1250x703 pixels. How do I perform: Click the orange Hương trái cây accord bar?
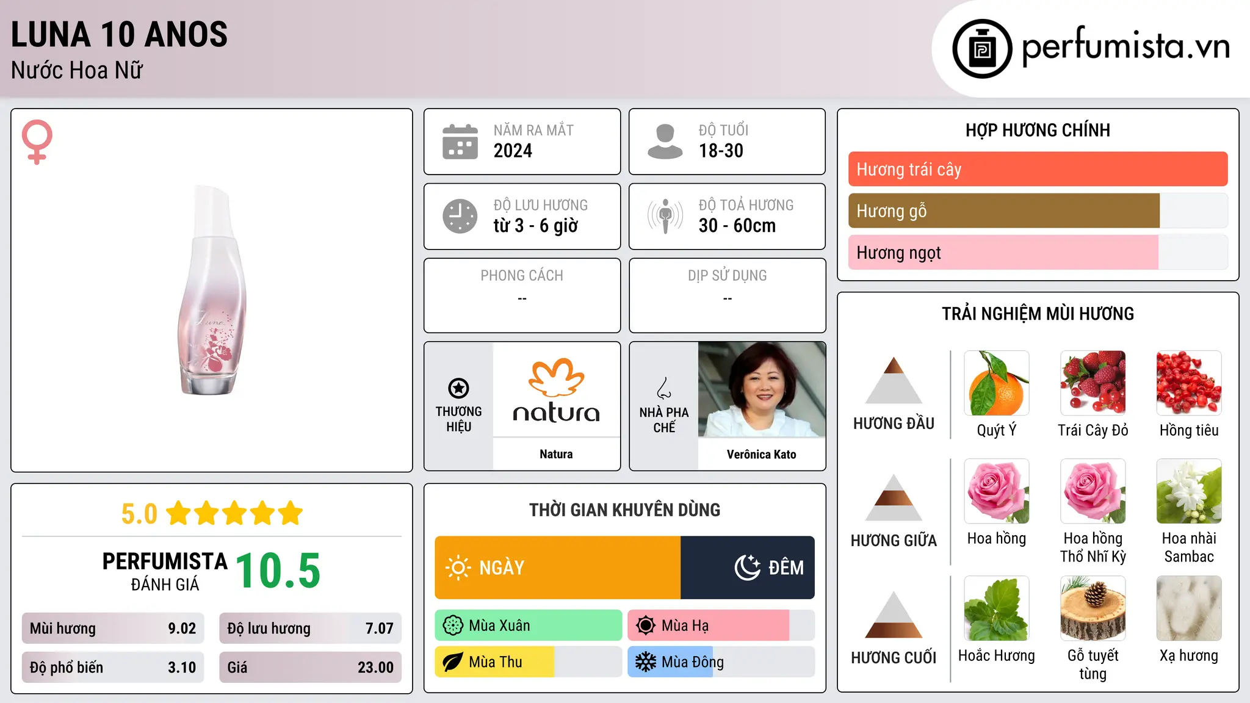point(1038,169)
